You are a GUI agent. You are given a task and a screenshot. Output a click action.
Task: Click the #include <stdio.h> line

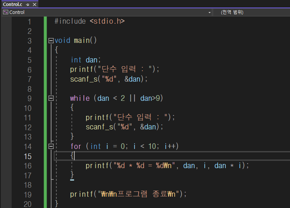89,21
